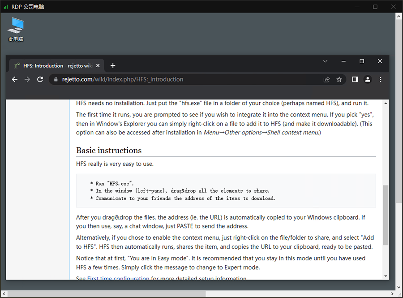Click the RDP scrollbar right arrow
This screenshot has height=298, width=403.
pos(392,294)
